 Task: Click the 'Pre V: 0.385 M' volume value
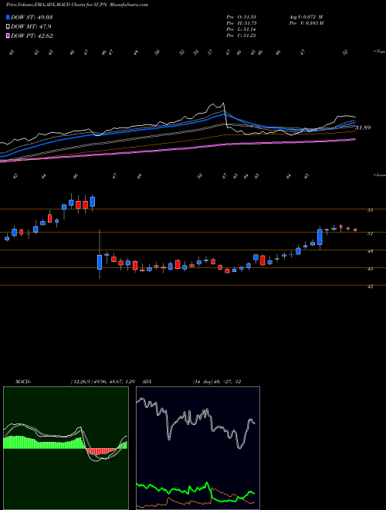point(306,23)
